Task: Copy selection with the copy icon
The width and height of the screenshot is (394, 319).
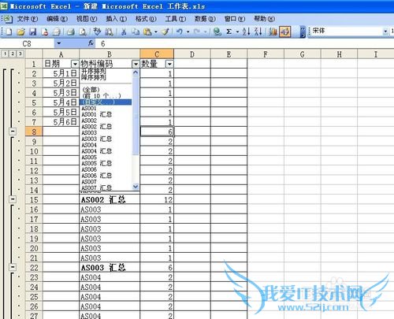Action: tap(136, 32)
